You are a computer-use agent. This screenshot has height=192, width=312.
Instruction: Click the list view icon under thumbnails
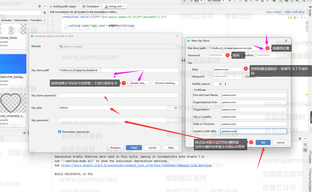tap(25, 133)
